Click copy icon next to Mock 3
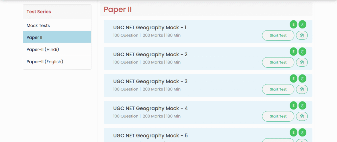 pos(302,89)
